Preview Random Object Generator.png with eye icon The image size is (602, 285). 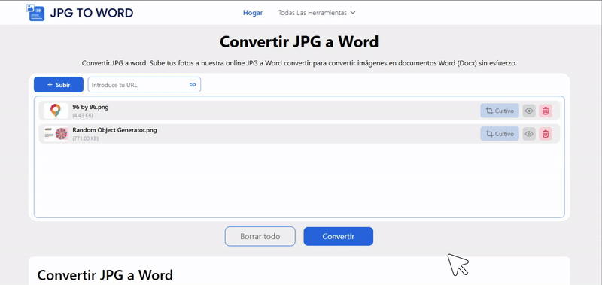(529, 134)
